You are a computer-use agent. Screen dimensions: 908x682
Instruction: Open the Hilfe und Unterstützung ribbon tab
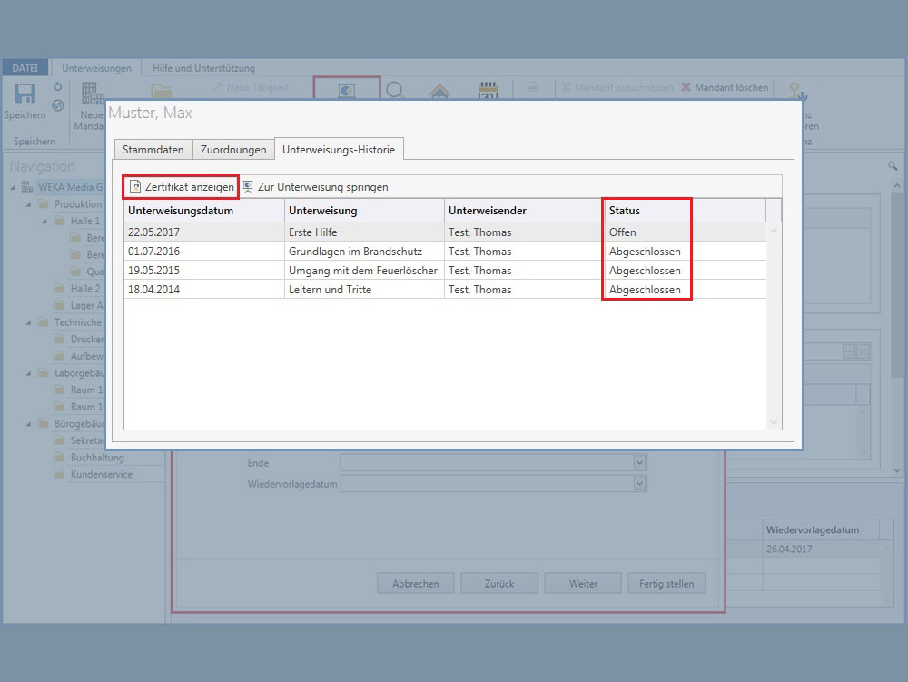point(203,68)
